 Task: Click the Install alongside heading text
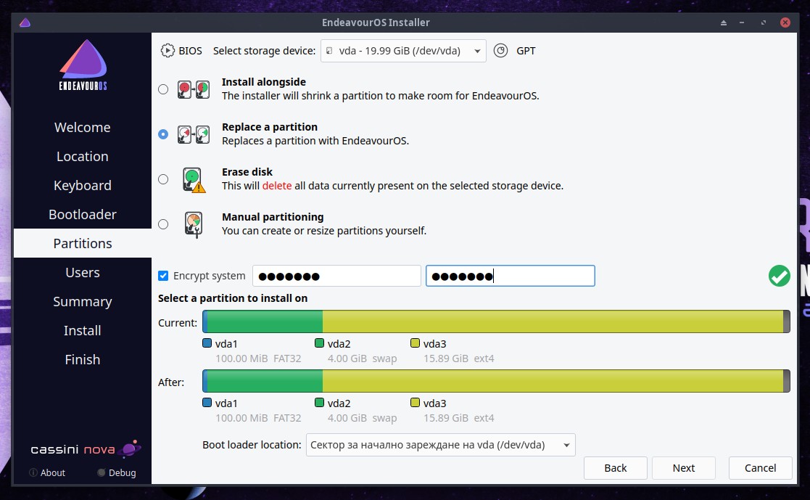pyautogui.click(x=263, y=82)
